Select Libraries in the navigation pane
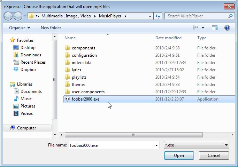This screenshot has width=238, height=167. click(x=25, y=84)
